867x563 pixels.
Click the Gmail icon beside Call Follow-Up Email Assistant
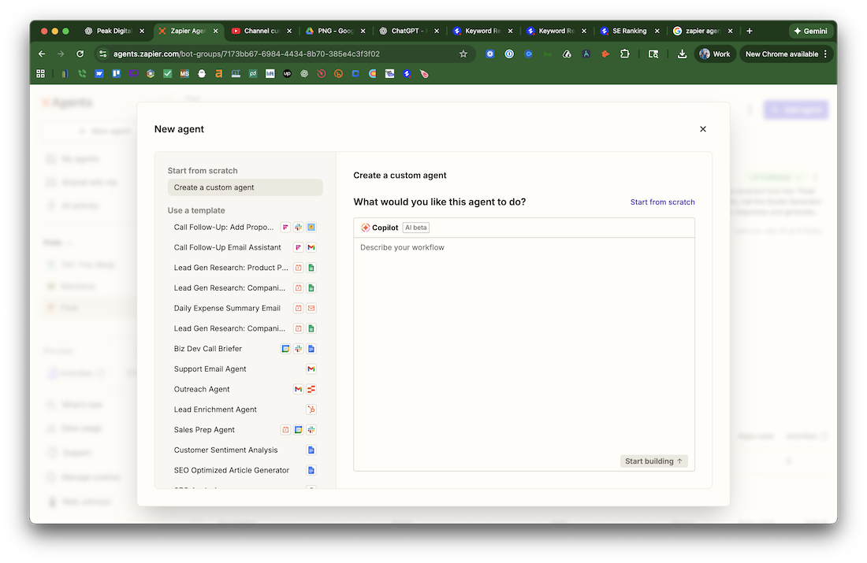[311, 247]
